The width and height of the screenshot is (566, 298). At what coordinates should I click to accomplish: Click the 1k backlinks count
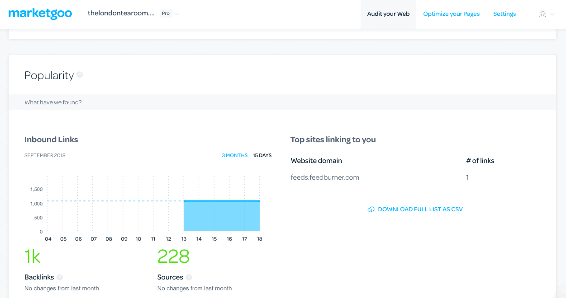(x=33, y=256)
